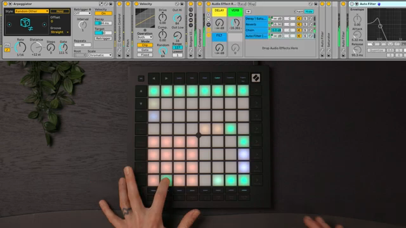The width and height of the screenshot is (406, 228).
Task: Click the Compressor hot-swap icon
Action: [200, 50]
